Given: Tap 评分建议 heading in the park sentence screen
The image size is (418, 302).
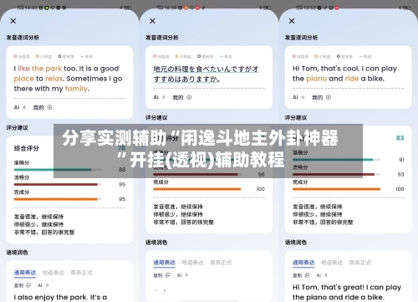Looking at the screenshot, I should coord(18,128).
